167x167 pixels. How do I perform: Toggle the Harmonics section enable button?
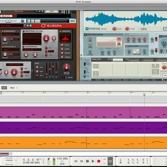tap(23, 47)
